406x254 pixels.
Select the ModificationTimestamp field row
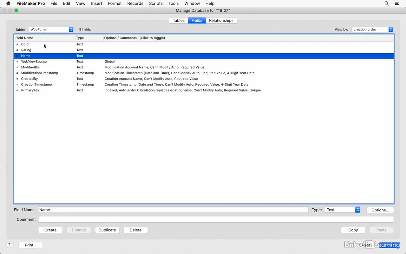(204, 73)
